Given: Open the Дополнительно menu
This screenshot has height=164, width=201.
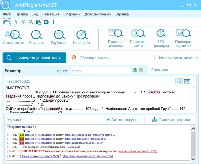Looking at the screenshot, I should click(98, 14).
